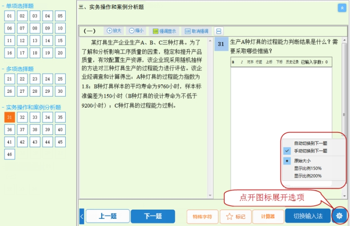Screen dimensions: 350x226
Task: Click answer pane scrollbar up arrow
Action: click(x=344, y=40)
